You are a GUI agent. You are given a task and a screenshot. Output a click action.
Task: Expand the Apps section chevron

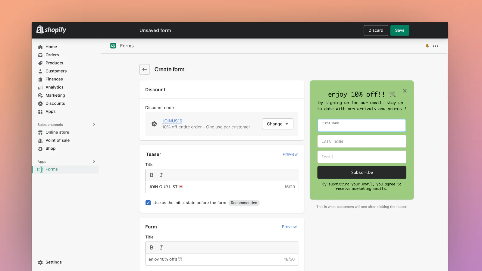click(94, 162)
